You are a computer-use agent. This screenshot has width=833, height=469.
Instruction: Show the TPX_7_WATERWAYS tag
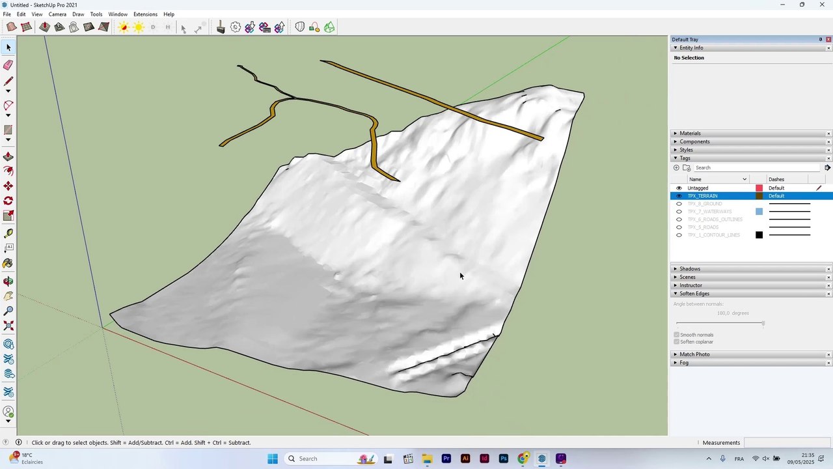coord(679,211)
